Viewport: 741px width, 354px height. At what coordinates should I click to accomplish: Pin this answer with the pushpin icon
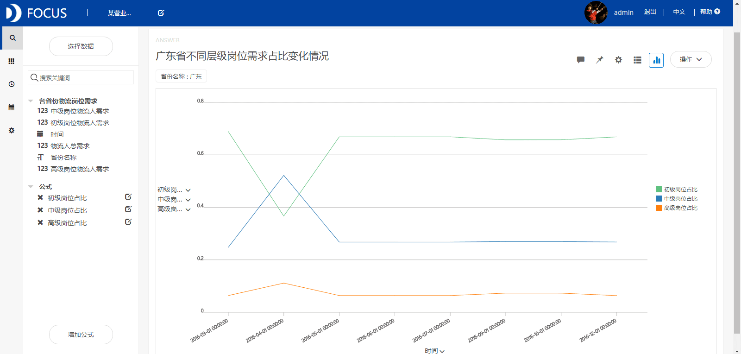(600, 60)
